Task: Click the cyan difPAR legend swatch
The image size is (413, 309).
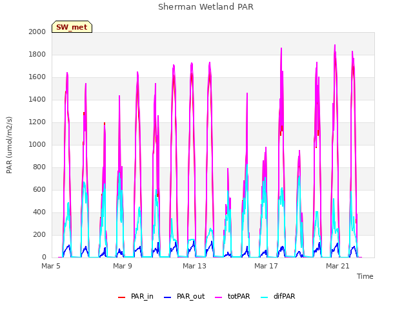Action: click(265, 297)
